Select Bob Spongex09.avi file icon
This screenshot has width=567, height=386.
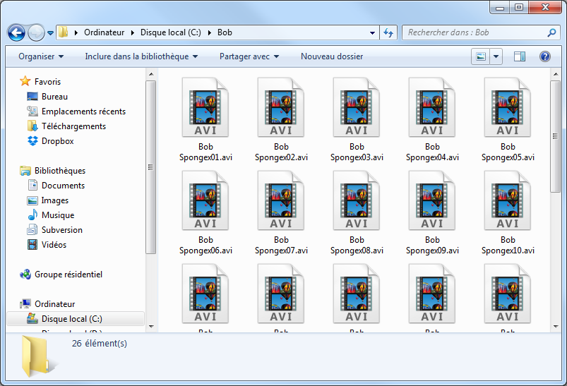432,200
